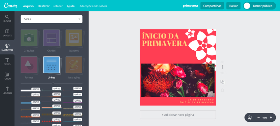This screenshot has height=126, width=280.
Task: Open the Ilustrações category
Action: (74, 65)
